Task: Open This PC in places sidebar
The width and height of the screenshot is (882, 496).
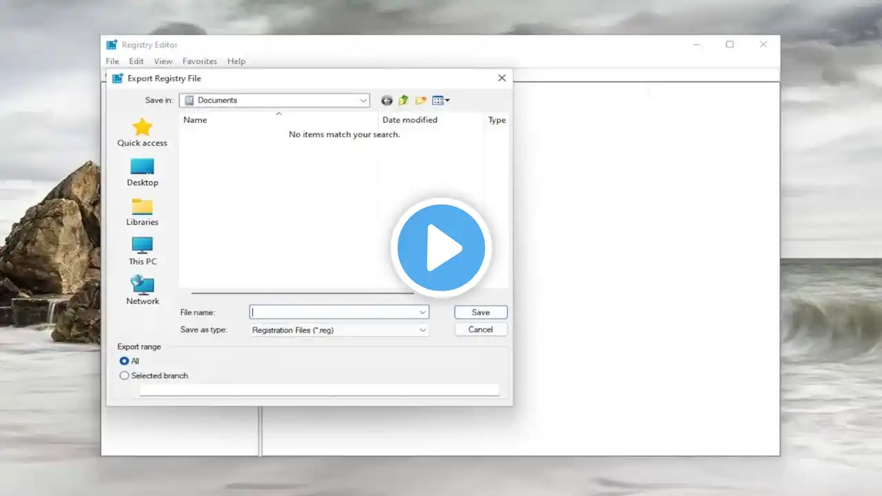Action: pyautogui.click(x=142, y=251)
